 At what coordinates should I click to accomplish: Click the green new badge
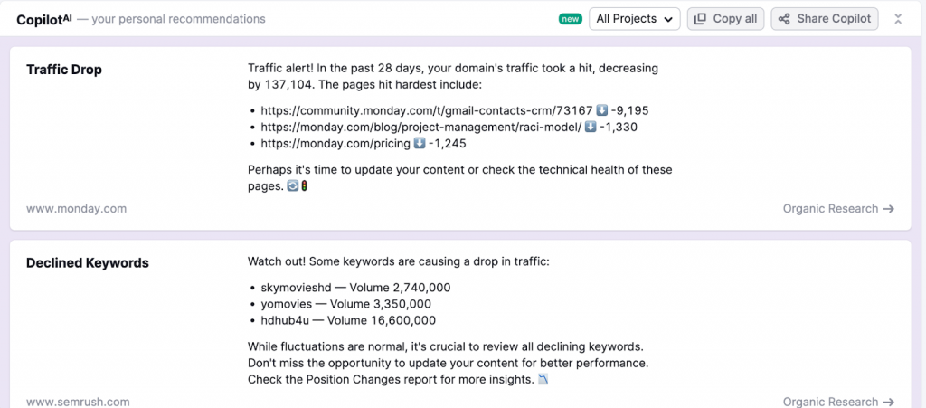(x=571, y=19)
